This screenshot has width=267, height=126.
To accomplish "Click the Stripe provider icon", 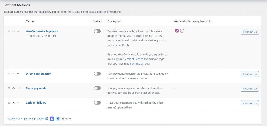I will pos(52,119).
